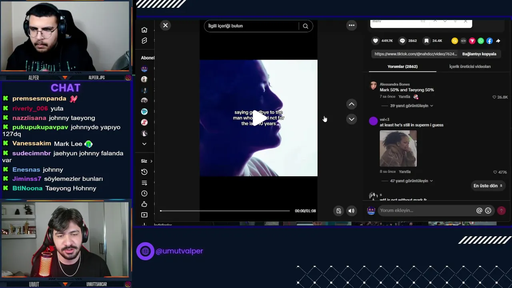512x288 pixels.
Task: Post comment with the red arrow button
Action: 501,210
